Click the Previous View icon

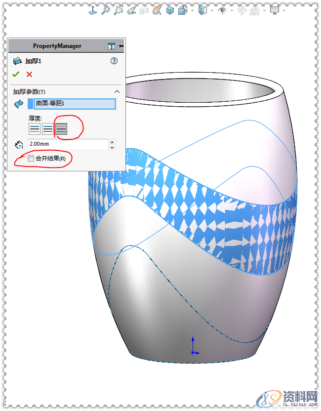(x=131, y=10)
